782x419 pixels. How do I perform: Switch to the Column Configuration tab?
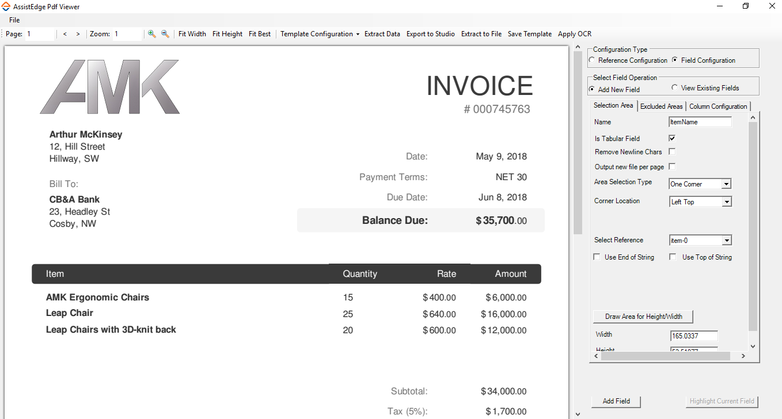point(718,106)
